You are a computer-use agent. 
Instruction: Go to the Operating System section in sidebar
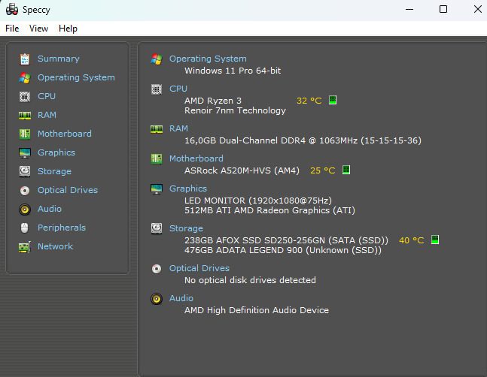[76, 77]
